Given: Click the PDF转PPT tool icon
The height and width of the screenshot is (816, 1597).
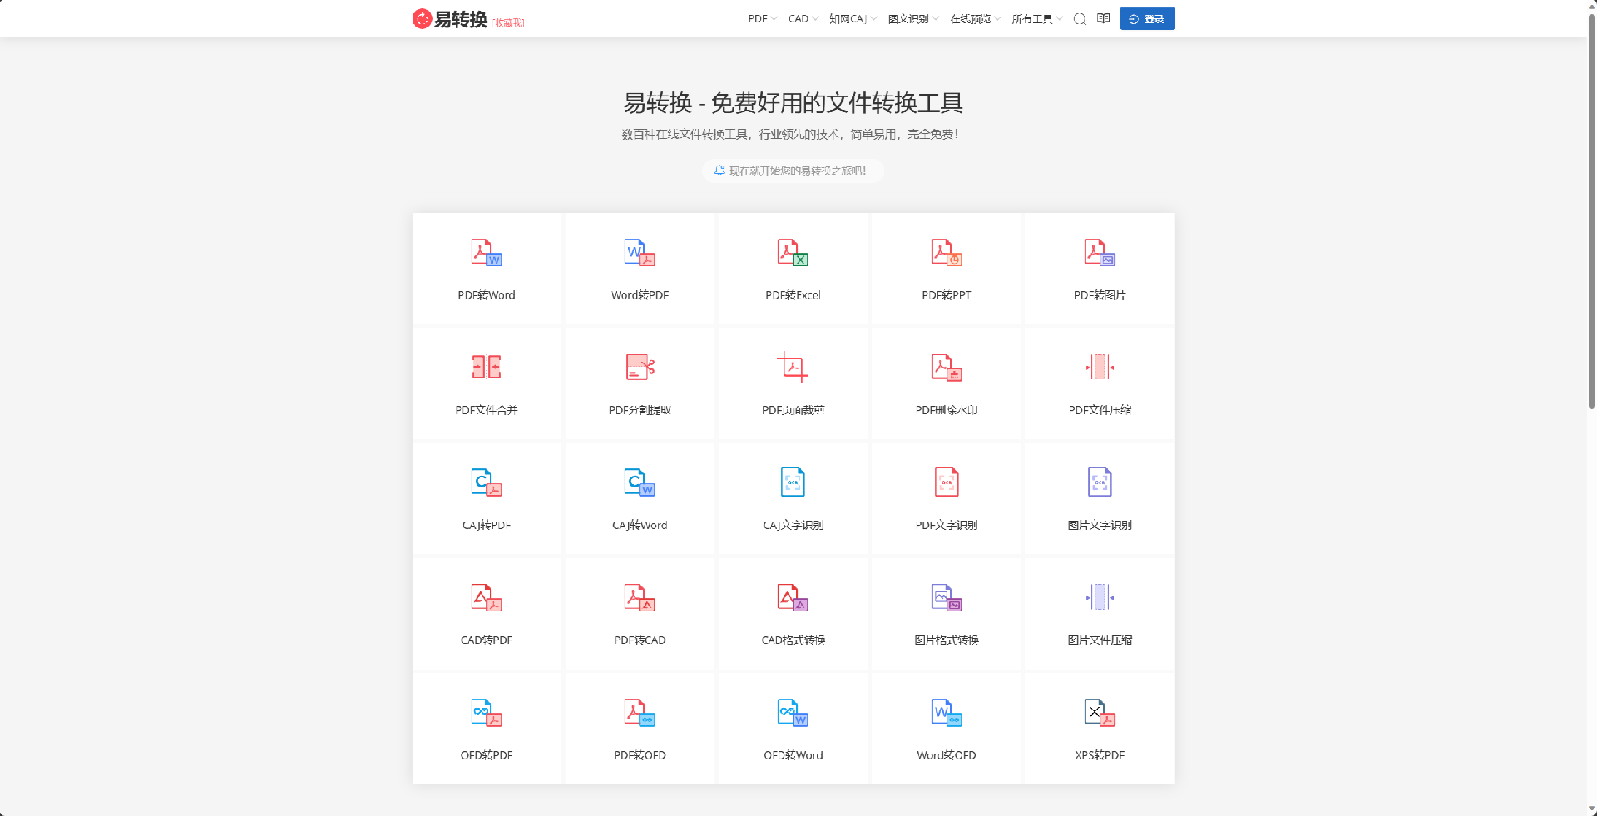Looking at the screenshot, I should tap(946, 269).
